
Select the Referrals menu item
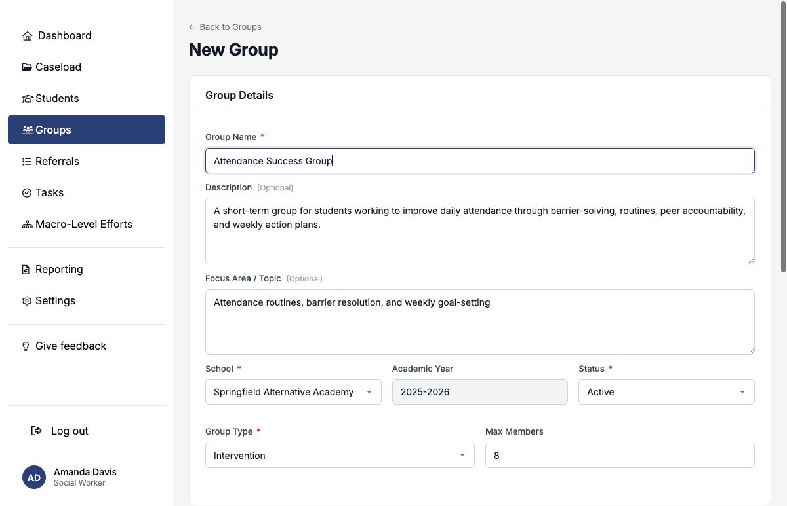point(87,161)
